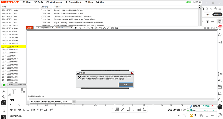Open the instrument selector XAUUSD_CONVER dropdown
Screen dimensions: 223x119
coord(52,28)
